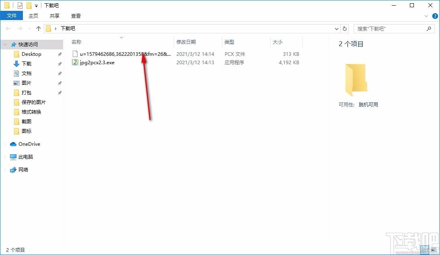Click the folder thumbnail in details pane
This screenshot has width=440, height=255.
356,80
